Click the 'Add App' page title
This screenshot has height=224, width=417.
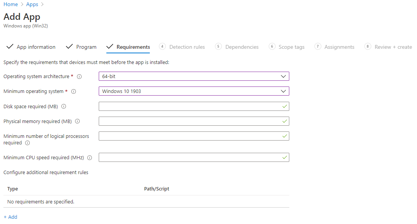22,17
